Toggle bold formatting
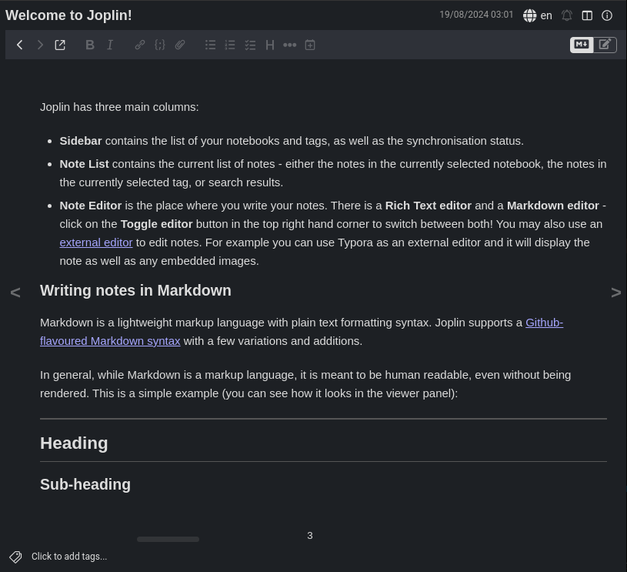 [90, 45]
